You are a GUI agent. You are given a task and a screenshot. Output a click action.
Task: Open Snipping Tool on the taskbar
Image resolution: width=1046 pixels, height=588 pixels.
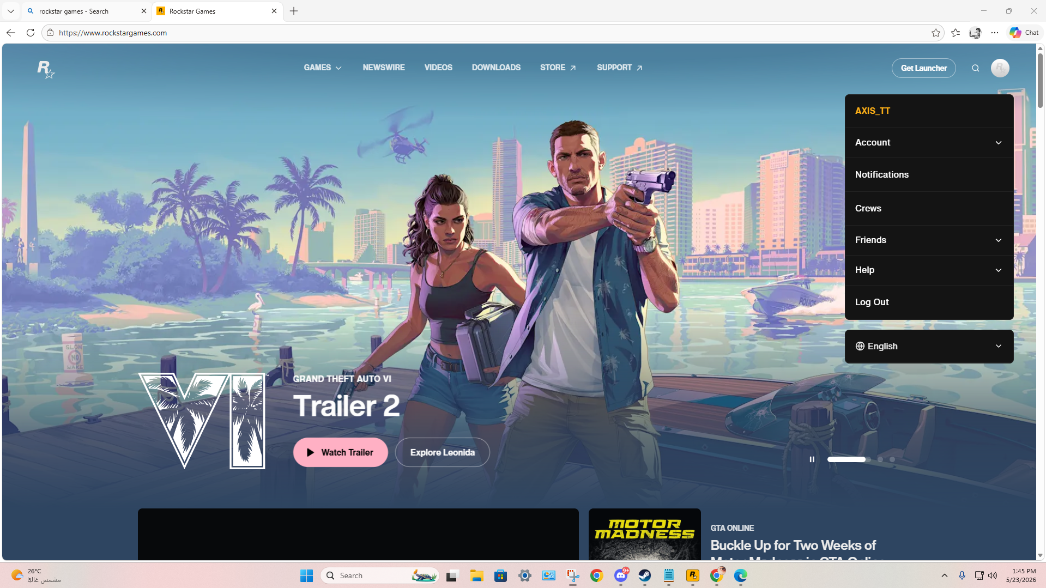[x=573, y=575]
